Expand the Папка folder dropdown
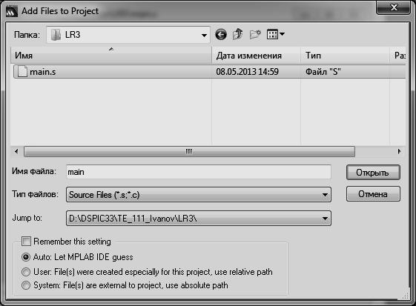416x306 pixels. tap(204, 35)
